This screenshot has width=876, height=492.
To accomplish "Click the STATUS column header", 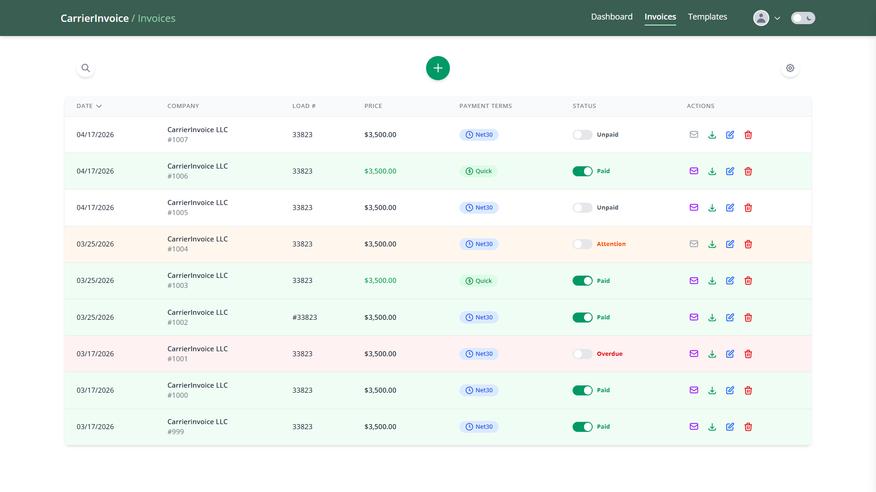I will [584, 106].
